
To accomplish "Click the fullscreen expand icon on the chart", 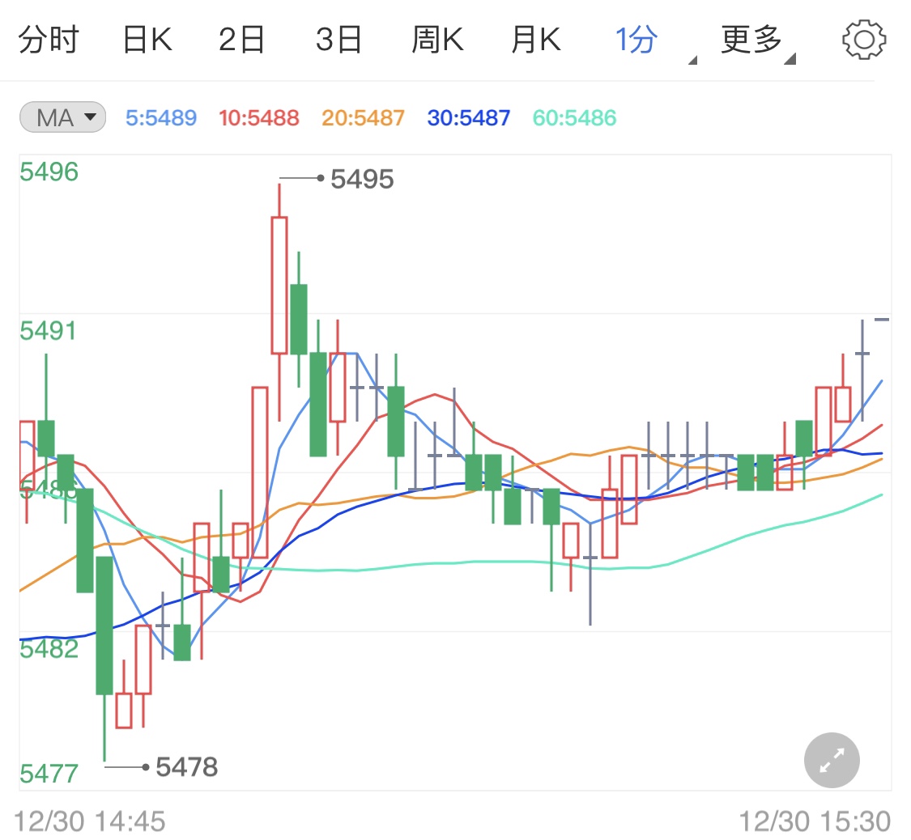I will (832, 760).
